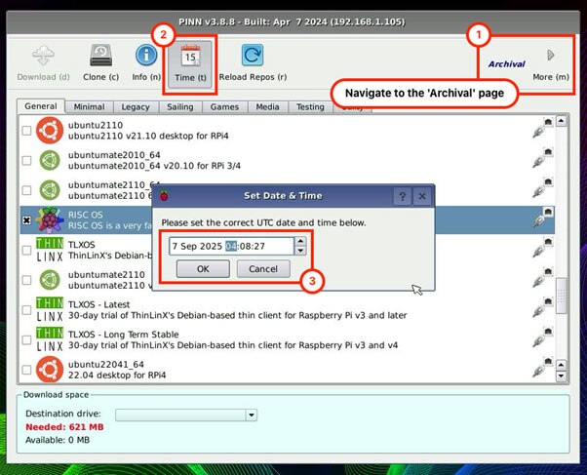This screenshot has width=587, height=475.
Task: Click the ubuntumate2010_64 green logo icon
Action: [x=50, y=160]
